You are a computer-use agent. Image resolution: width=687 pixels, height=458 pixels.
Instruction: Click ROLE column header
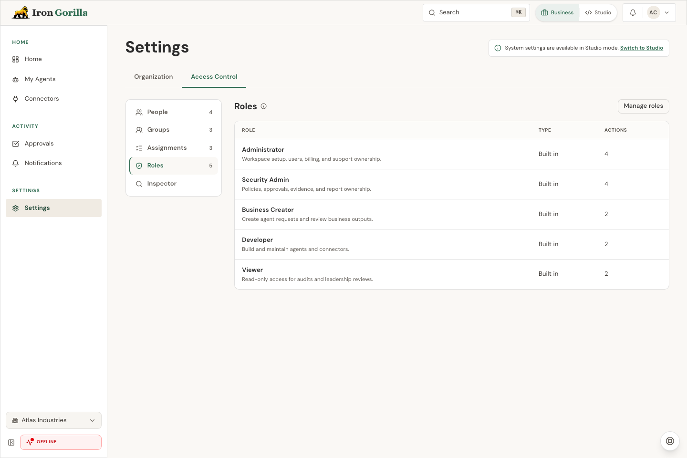click(x=249, y=130)
